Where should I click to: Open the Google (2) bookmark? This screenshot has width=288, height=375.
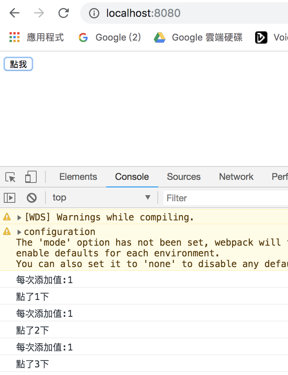[110, 37]
